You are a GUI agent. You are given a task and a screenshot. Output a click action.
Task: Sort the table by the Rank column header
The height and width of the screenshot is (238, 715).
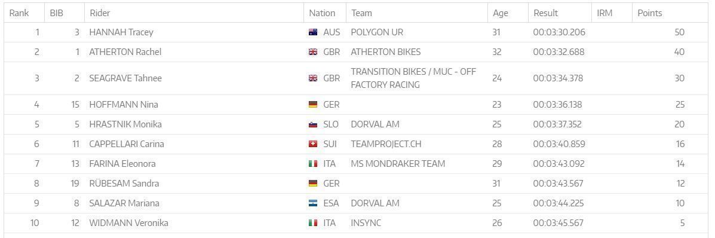(19, 13)
